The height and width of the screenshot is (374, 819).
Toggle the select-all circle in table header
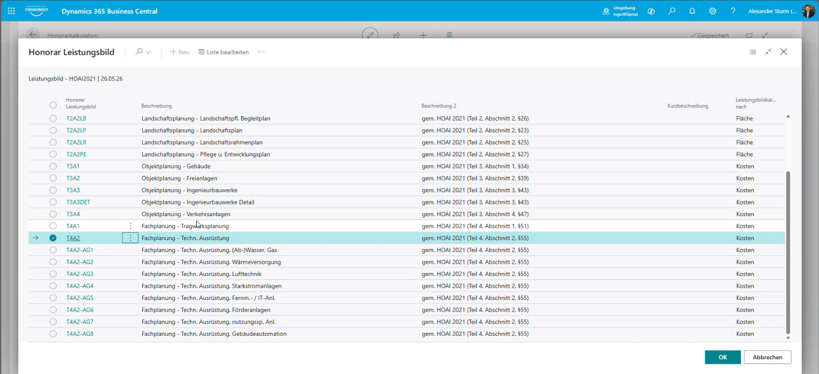pos(53,105)
